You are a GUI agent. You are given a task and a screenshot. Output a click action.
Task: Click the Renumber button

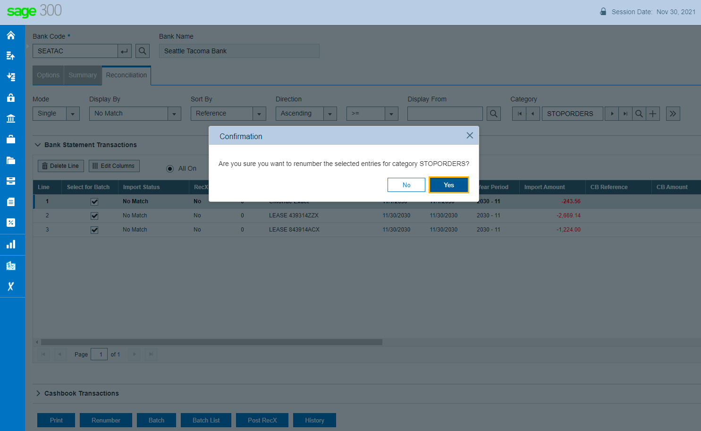(x=106, y=420)
